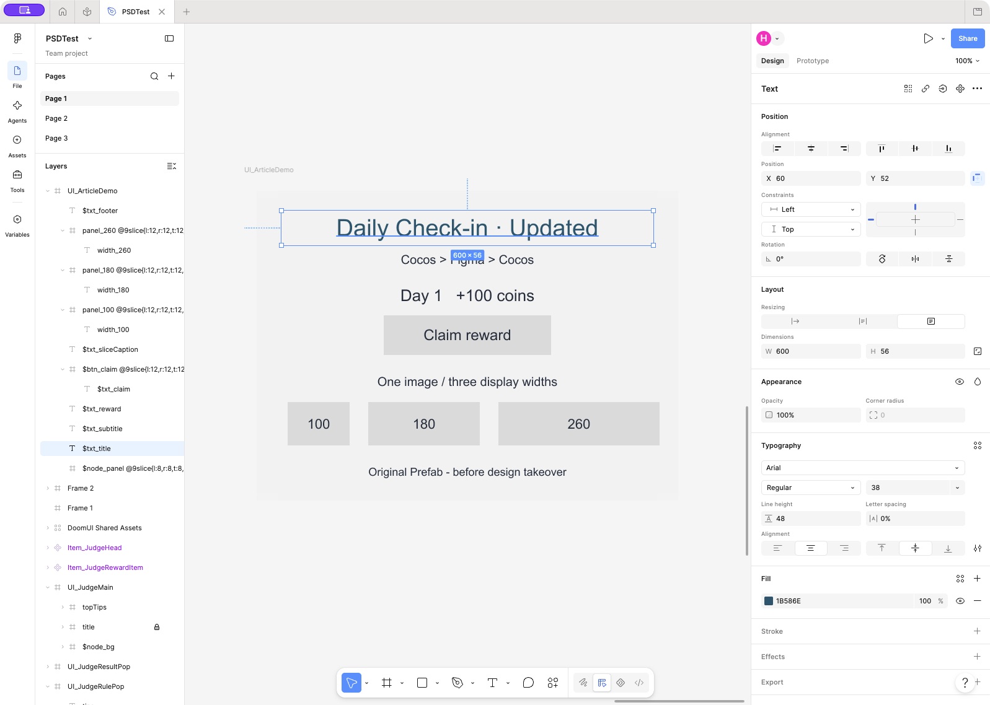Viewport: 990px width, 705px height.
Task: Select the Move tool in bottom toolbar
Action: pos(351,683)
